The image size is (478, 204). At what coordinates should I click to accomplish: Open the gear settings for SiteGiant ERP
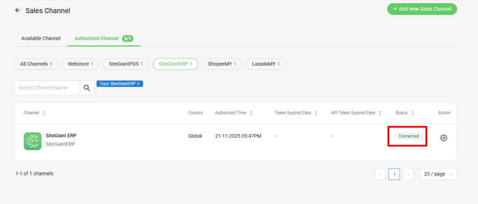pyautogui.click(x=444, y=138)
